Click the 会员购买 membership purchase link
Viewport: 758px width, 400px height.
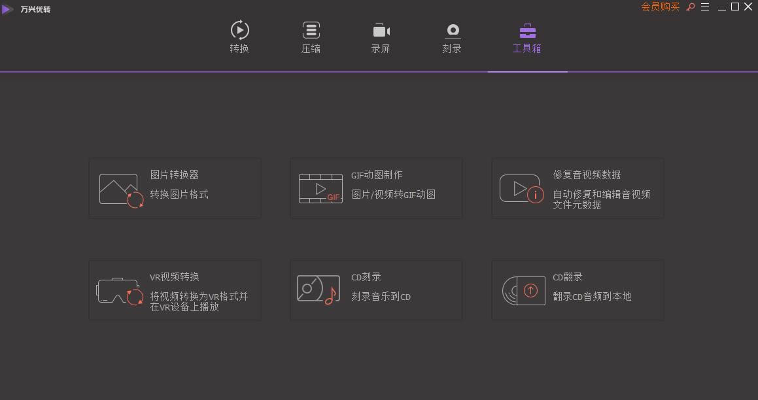click(660, 7)
